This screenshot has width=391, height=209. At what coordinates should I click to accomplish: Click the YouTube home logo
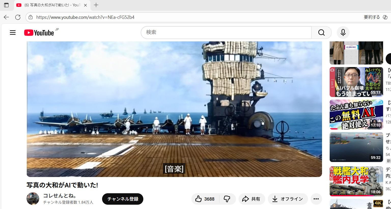tap(39, 33)
